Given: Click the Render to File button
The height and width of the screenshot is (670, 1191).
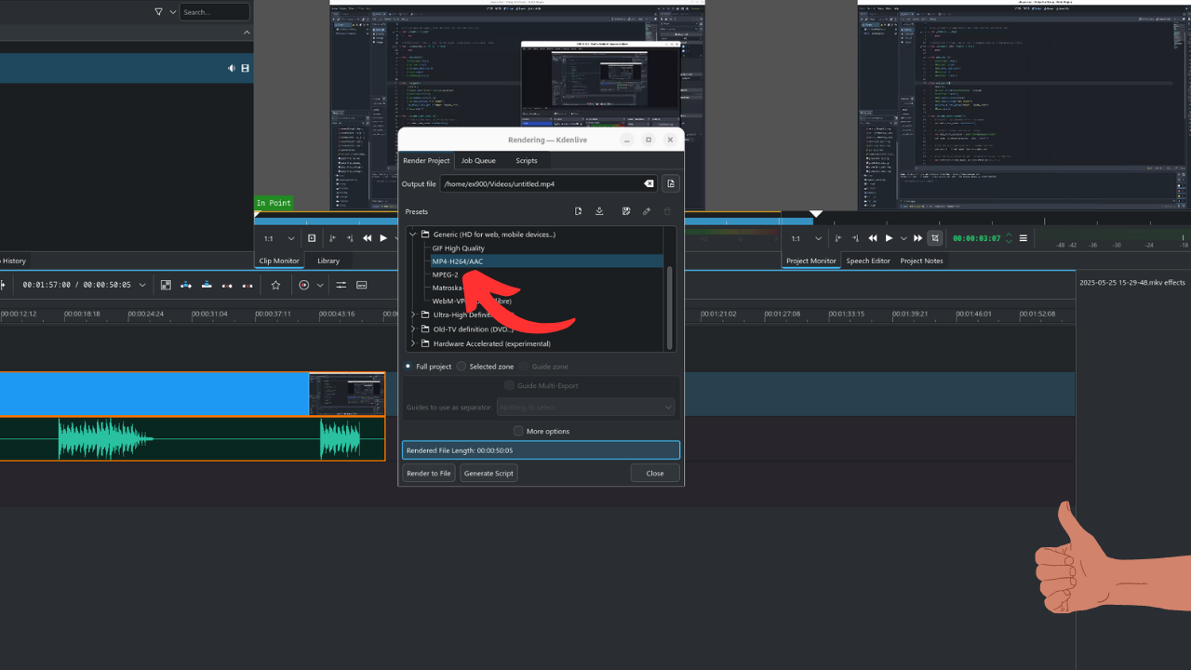Looking at the screenshot, I should pyautogui.click(x=429, y=474).
